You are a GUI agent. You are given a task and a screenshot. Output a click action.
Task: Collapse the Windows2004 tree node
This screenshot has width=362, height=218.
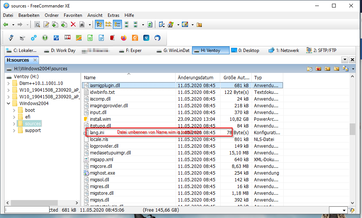[9, 103]
